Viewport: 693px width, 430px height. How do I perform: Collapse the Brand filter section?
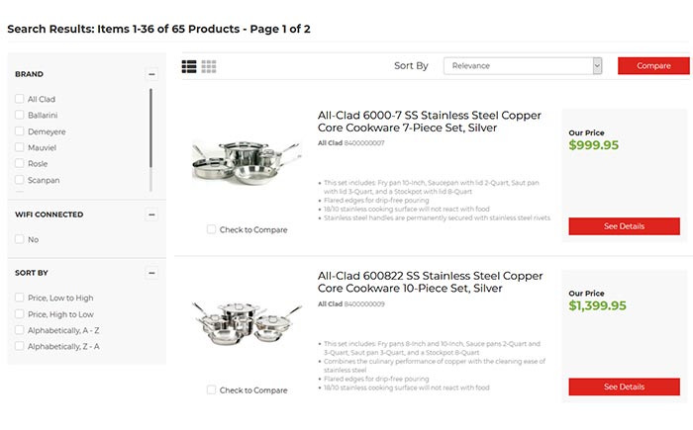[151, 74]
